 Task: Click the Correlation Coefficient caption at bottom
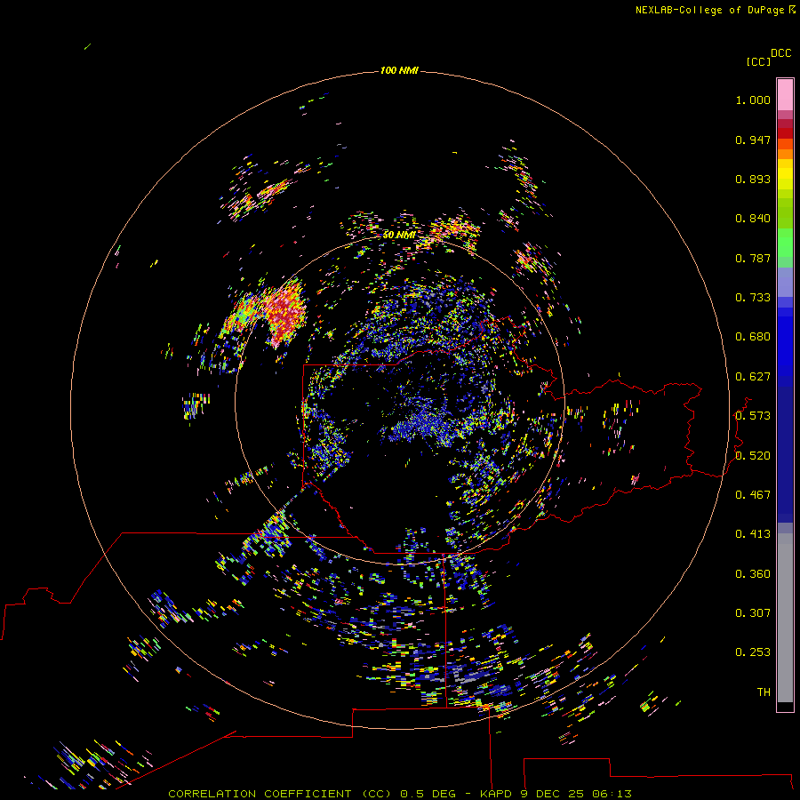tap(400, 794)
